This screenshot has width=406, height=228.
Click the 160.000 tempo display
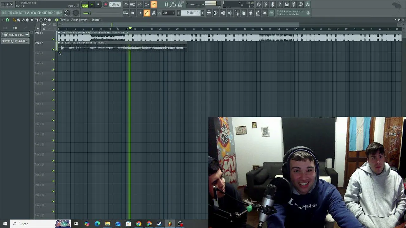(115, 4)
